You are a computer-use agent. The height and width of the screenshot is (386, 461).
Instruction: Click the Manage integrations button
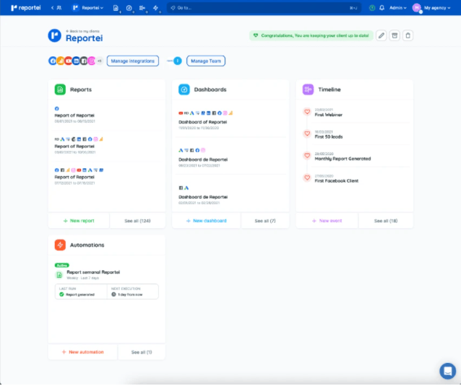[x=133, y=61]
